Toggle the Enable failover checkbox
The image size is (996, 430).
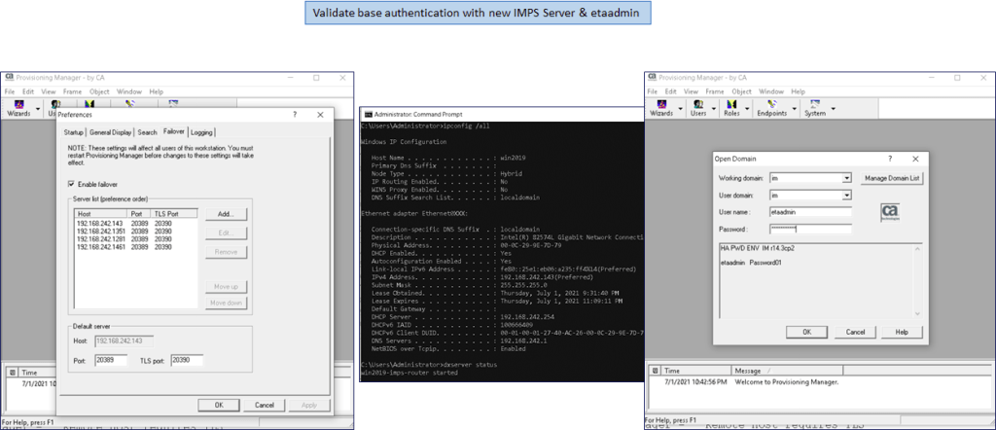(x=71, y=184)
